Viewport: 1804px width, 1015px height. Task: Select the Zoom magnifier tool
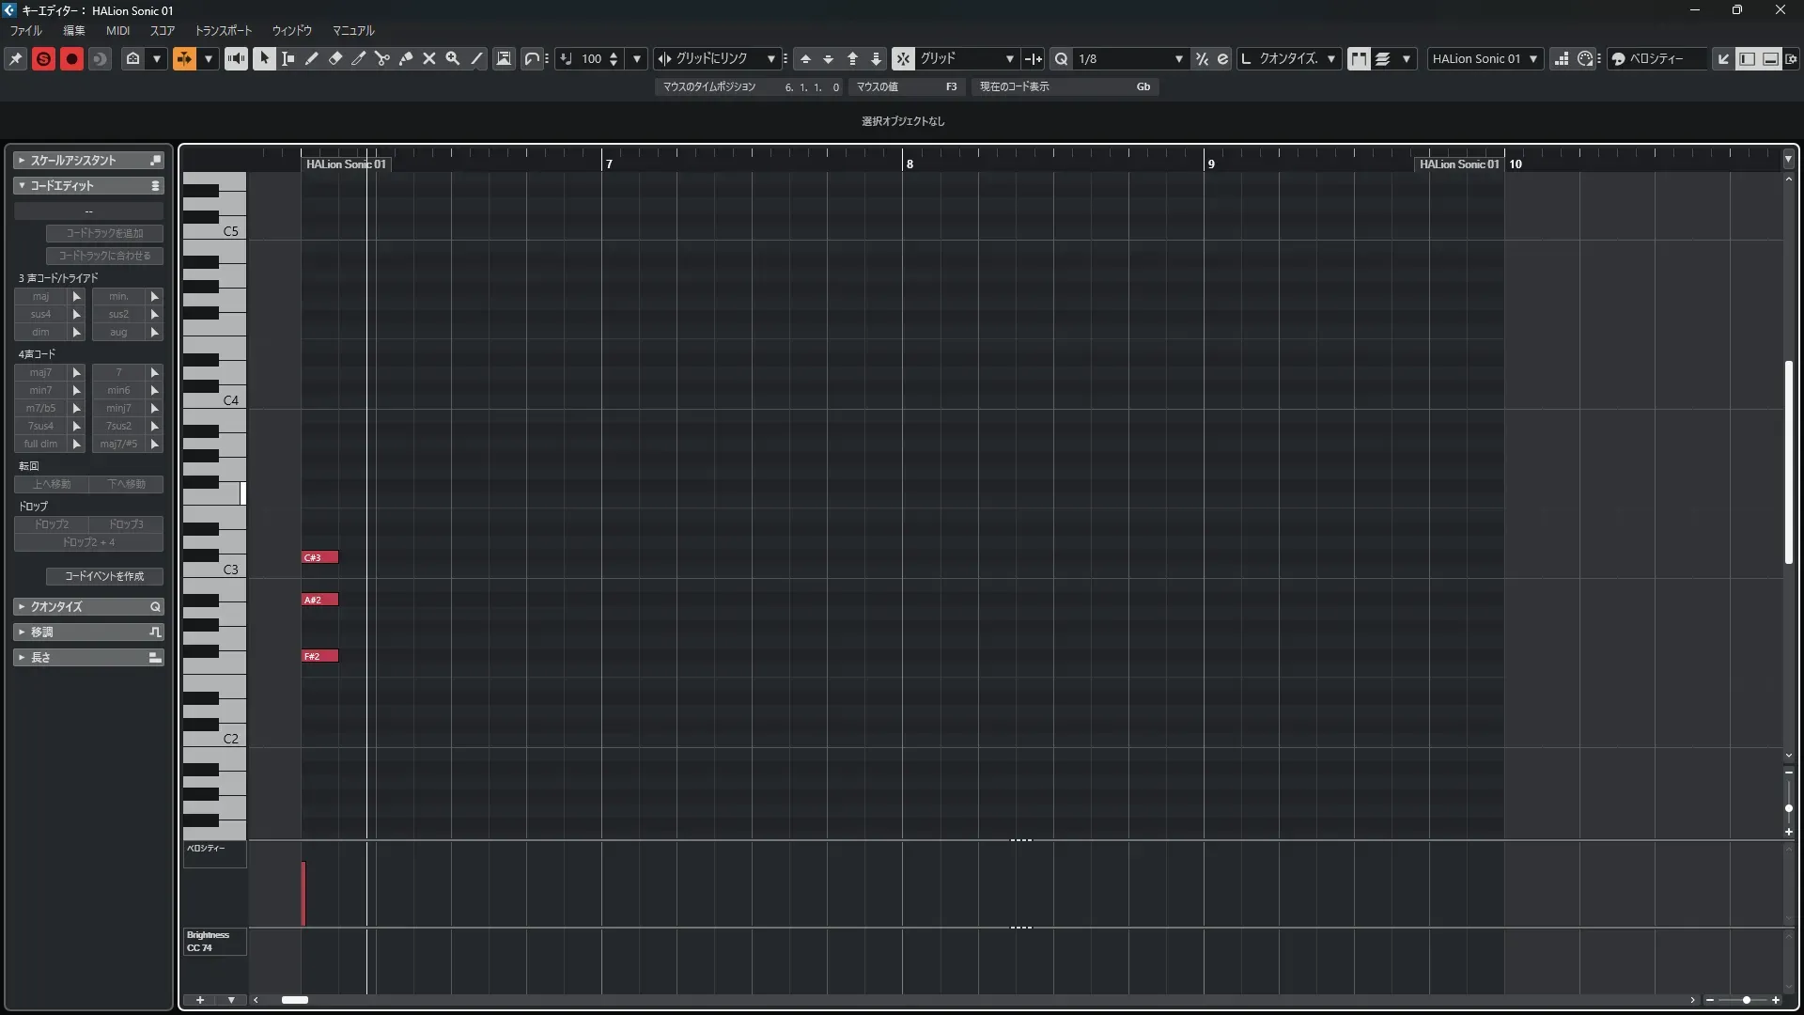(452, 58)
